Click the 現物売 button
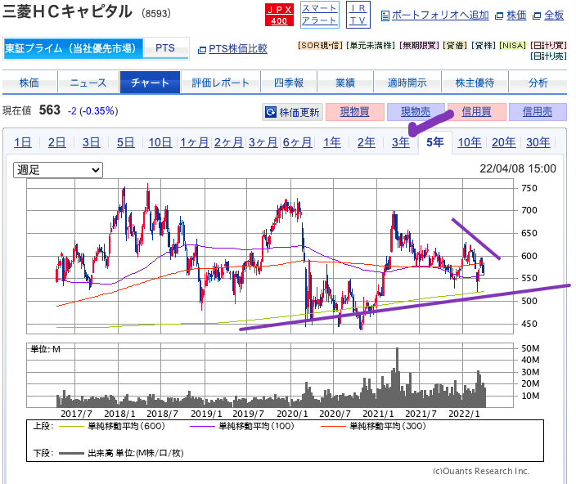Screen dimensions: 576x484 click(x=416, y=112)
